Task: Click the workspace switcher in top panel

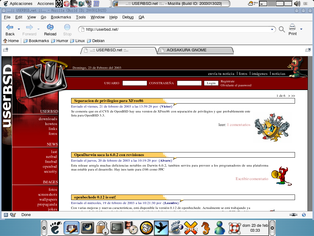Action: [x=276, y=3]
